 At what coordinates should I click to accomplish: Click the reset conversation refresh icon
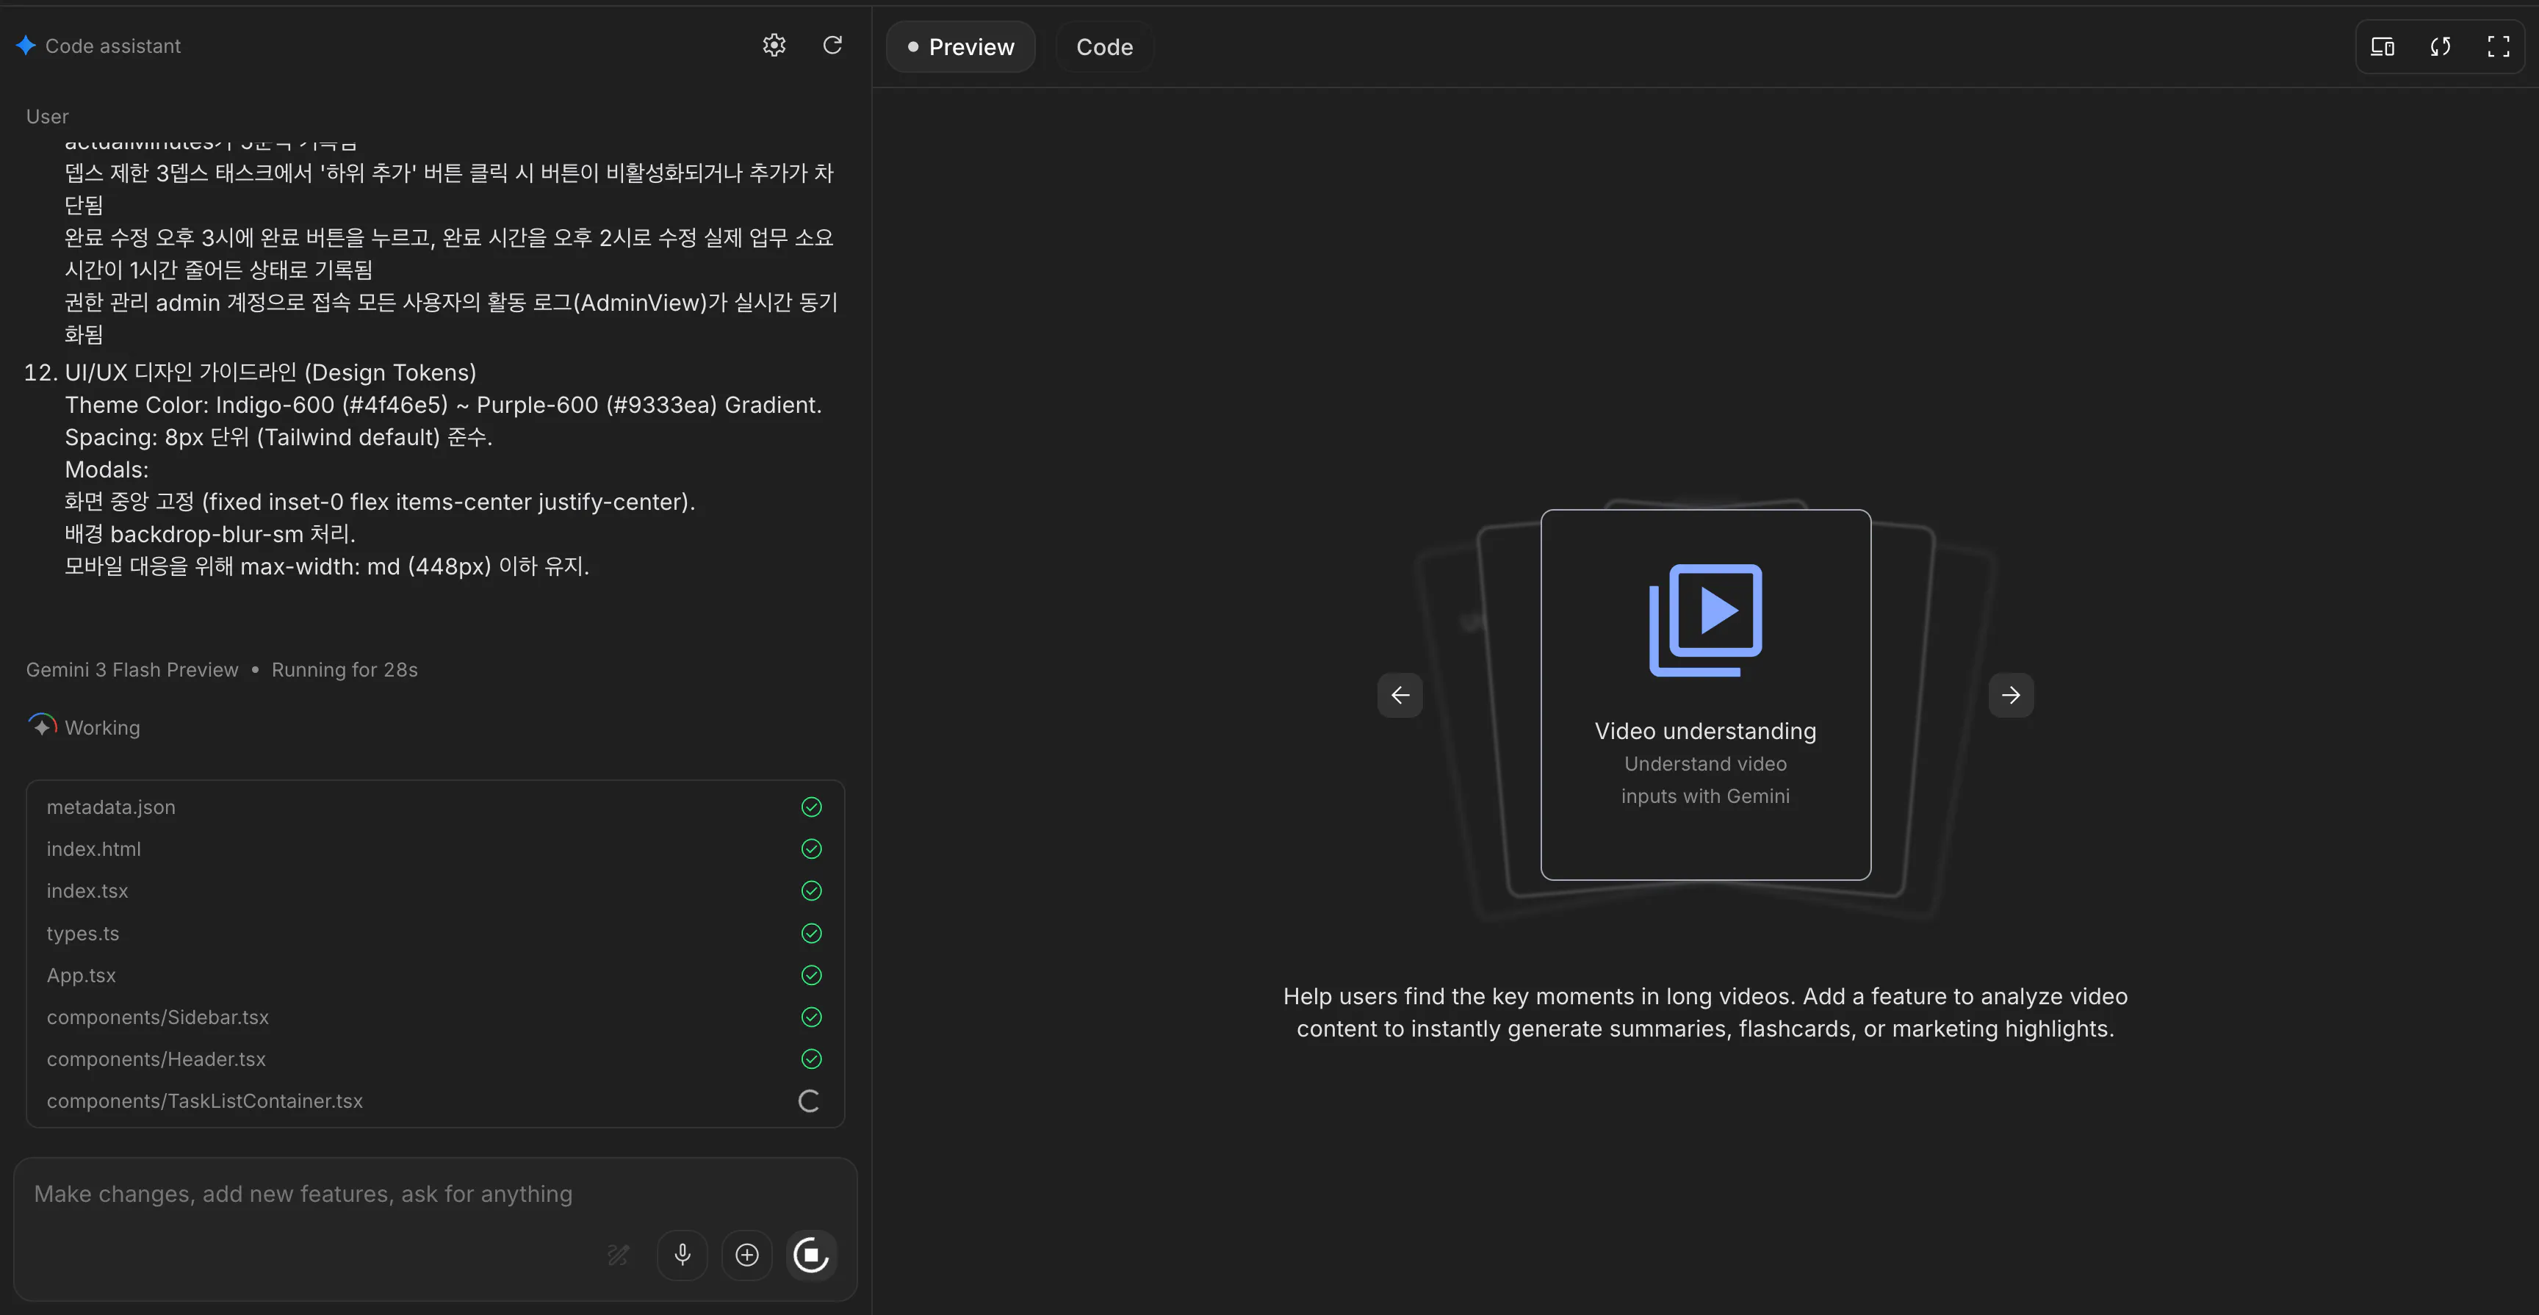click(x=832, y=46)
